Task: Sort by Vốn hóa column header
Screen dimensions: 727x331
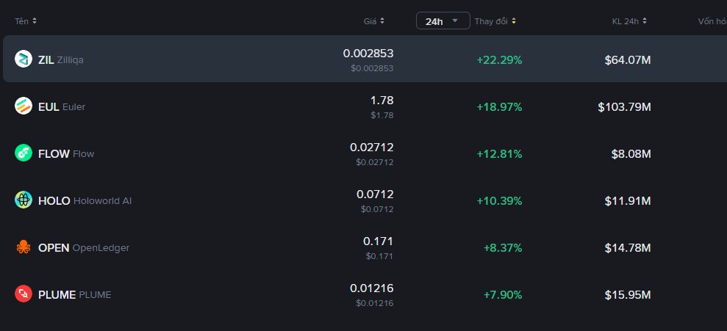Action: pyautogui.click(x=712, y=21)
